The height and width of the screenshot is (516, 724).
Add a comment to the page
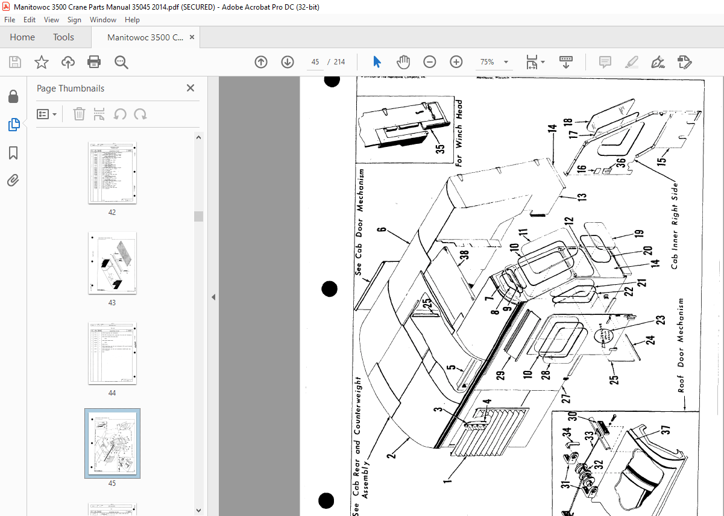tap(605, 61)
